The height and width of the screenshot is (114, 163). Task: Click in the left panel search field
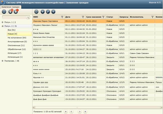[15, 17]
